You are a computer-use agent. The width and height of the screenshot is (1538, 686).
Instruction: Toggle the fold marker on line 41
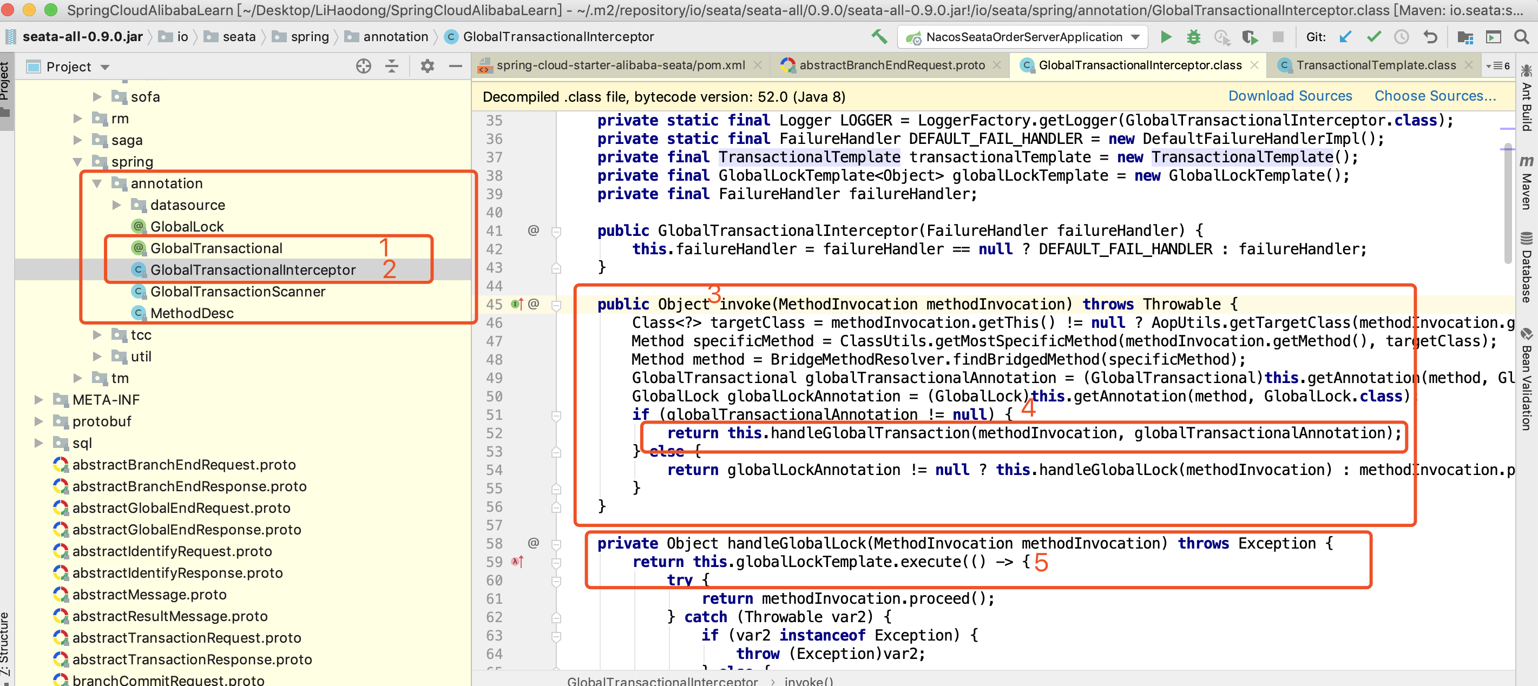[556, 232]
